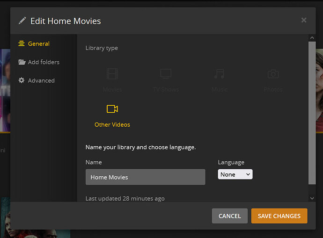Image resolution: width=323 pixels, height=238 pixels.
Task: Select the Other Videos camera icon
Action: pos(112,109)
